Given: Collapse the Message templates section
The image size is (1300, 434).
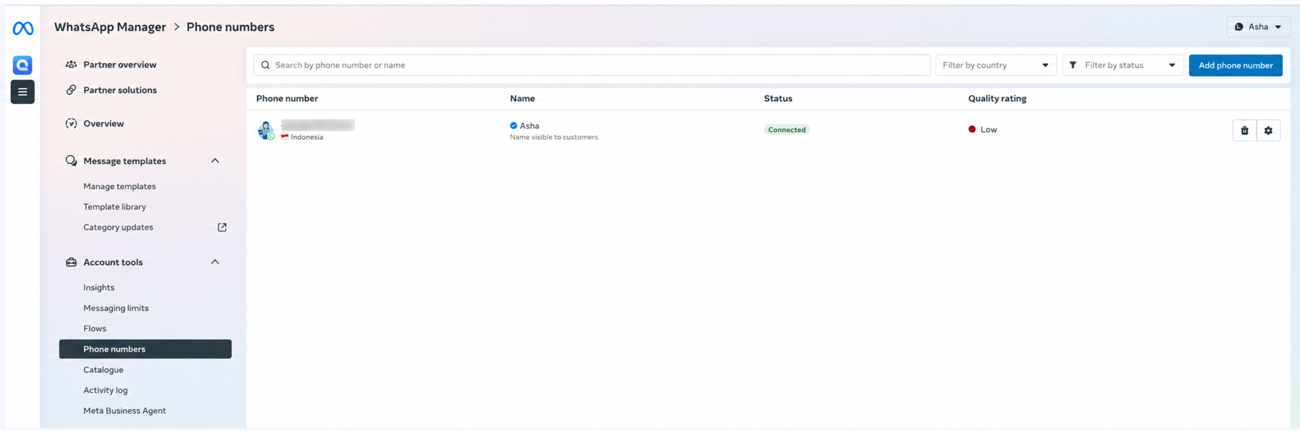Looking at the screenshot, I should (x=215, y=160).
